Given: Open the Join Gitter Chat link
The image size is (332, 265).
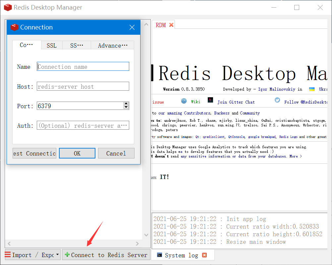Looking at the screenshot, I should [236, 102].
